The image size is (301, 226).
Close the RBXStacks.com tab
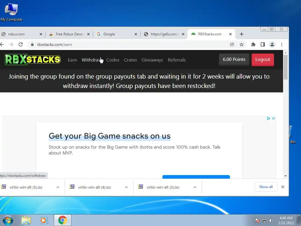coord(230,34)
